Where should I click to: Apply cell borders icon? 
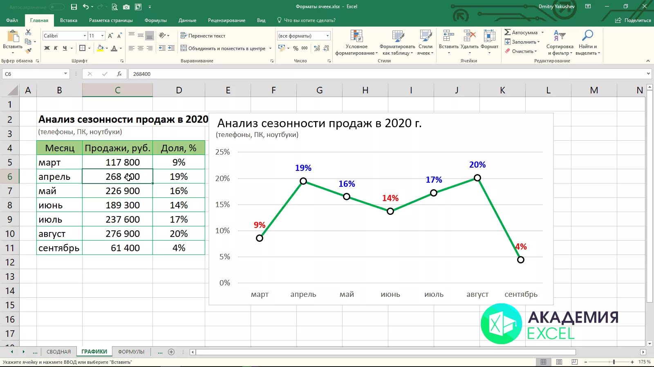coord(82,48)
